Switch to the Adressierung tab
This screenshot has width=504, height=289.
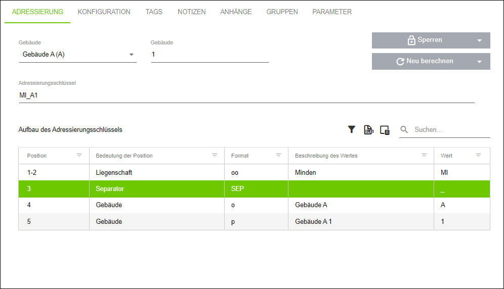click(x=37, y=12)
